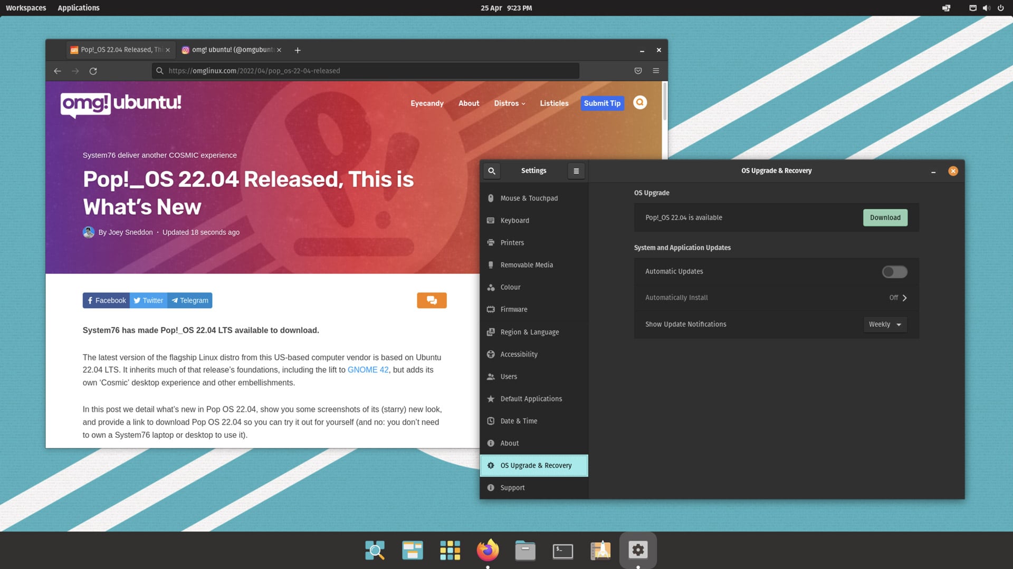Screen dimensions: 1013x569
Task: Click the Mouse & Touchpad settings icon
Action: (x=491, y=198)
